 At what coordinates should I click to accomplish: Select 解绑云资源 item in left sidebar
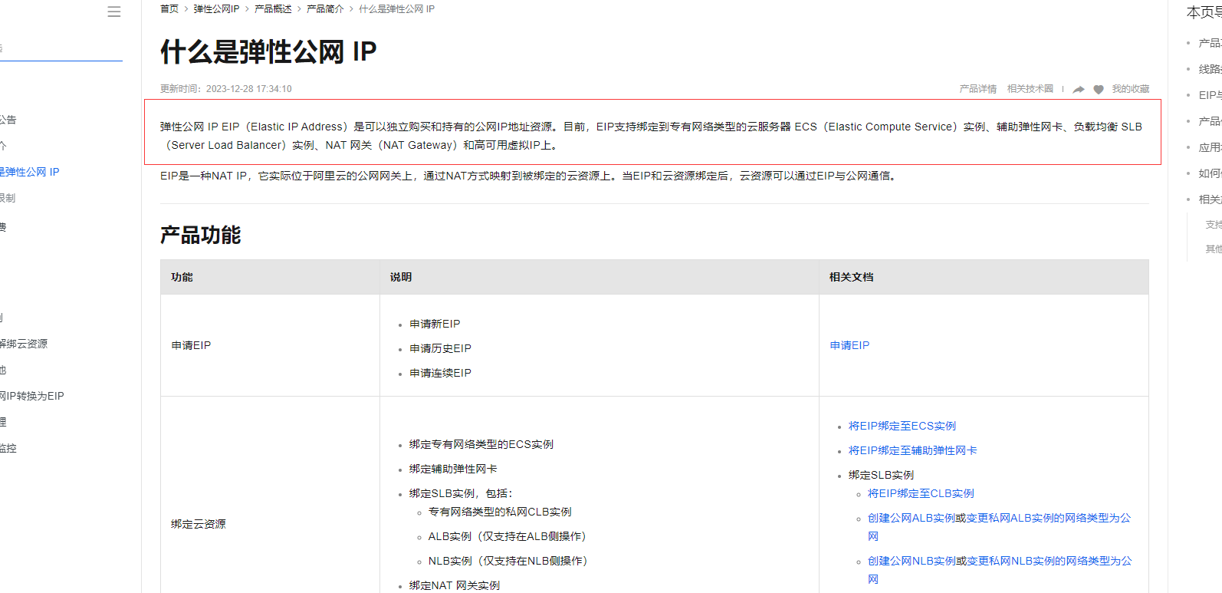(x=24, y=344)
